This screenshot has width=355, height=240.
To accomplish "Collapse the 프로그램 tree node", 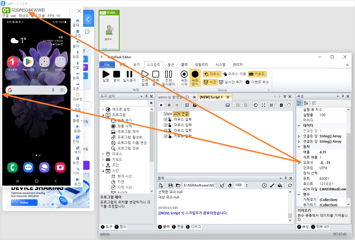I will point(103,115).
